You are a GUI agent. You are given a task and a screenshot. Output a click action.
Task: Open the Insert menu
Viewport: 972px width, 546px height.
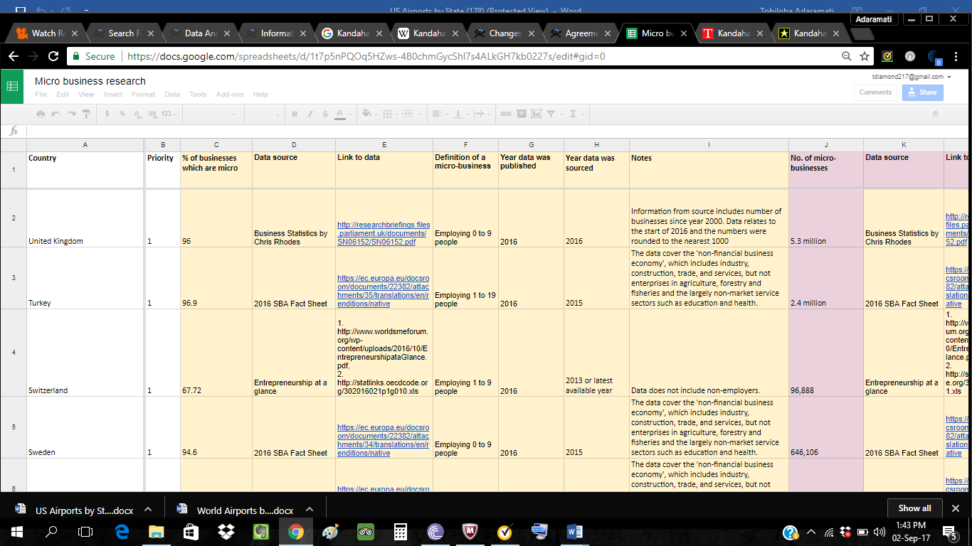click(x=112, y=94)
